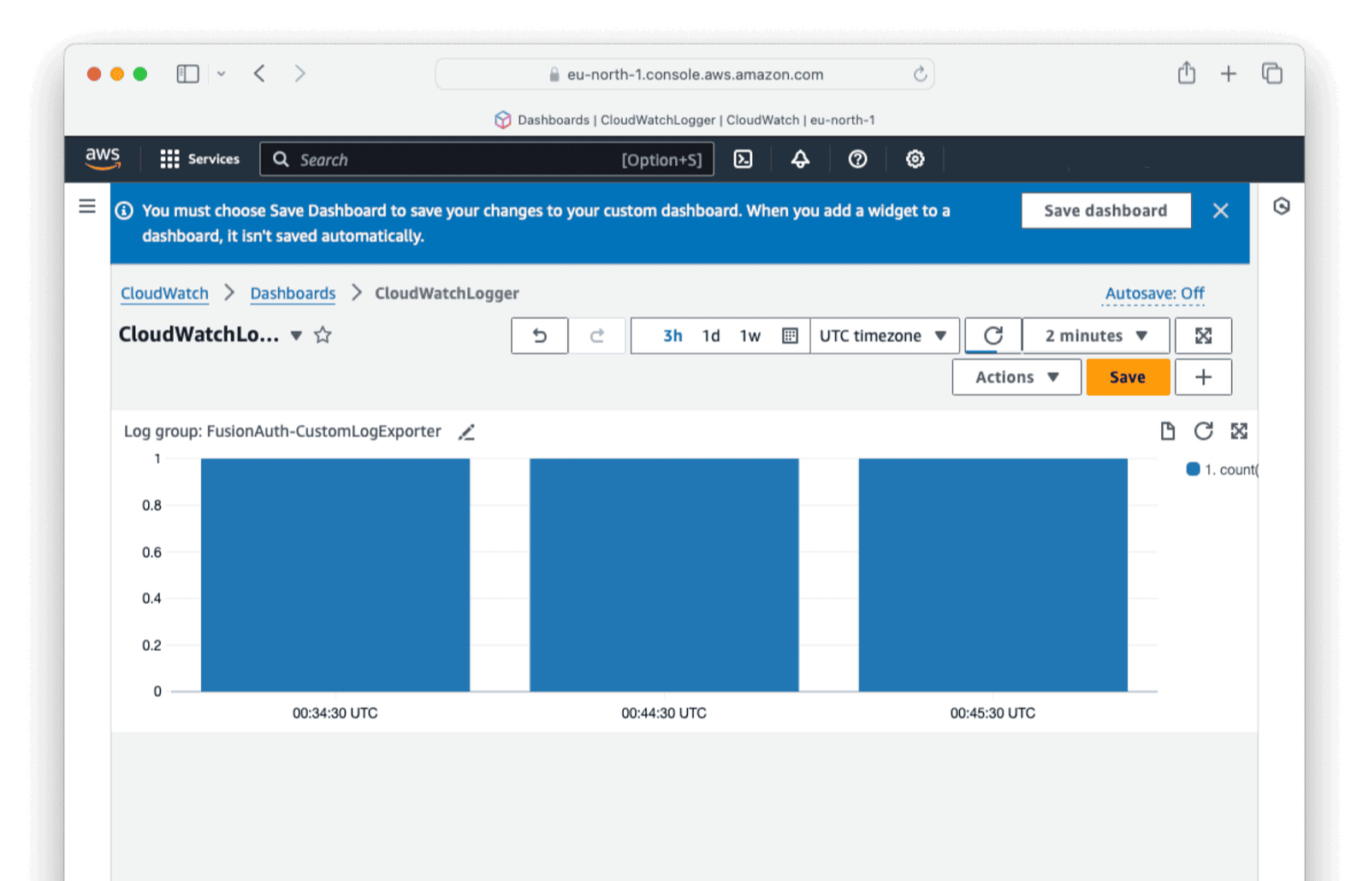The height and width of the screenshot is (881, 1369).
Task: Open the UTC timezone dropdown
Action: (883, 335)
